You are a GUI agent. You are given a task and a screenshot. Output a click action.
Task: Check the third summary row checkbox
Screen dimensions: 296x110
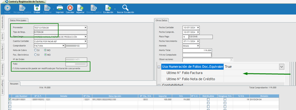click(x=10, y=106)
